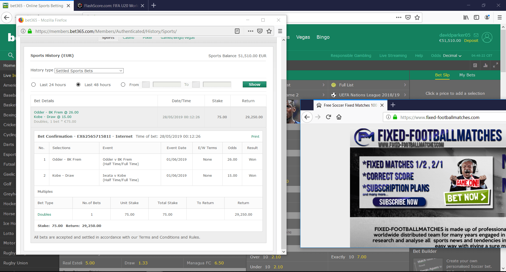The image size is (506, 272).
Task: Open main window library icon
Action: coord(466,17)
